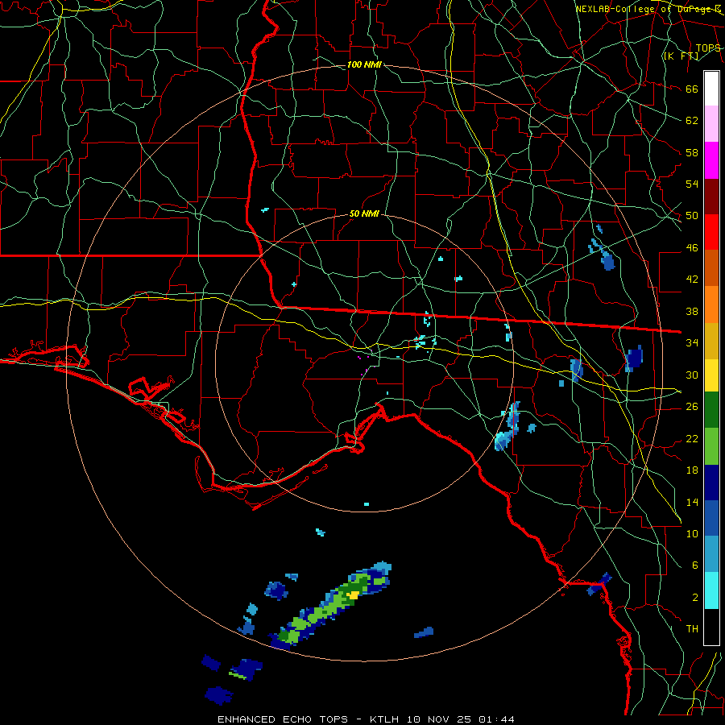The width and height of the screenshot is (725, 725).
Task: Click the light pink legend swatch
Action: click(x=711, y=124)
